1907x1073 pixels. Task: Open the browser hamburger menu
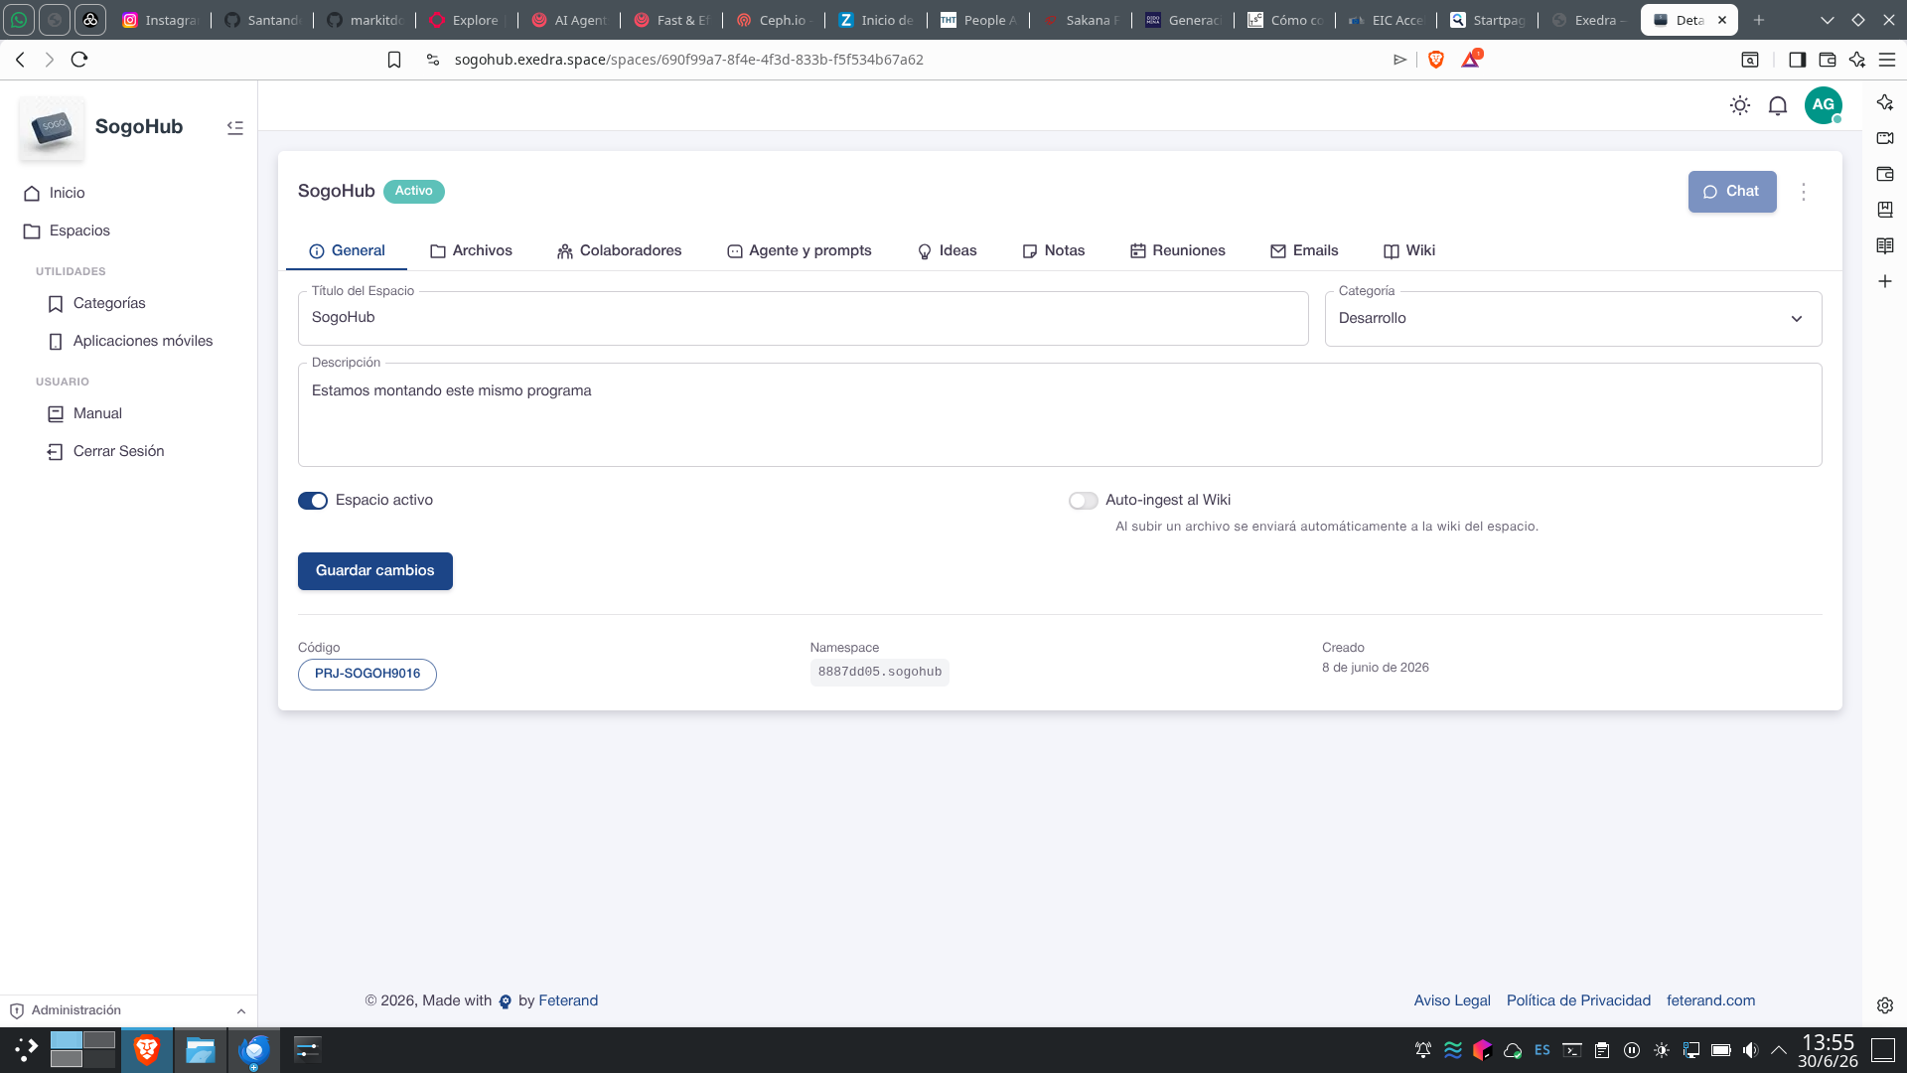point(1887,60)
